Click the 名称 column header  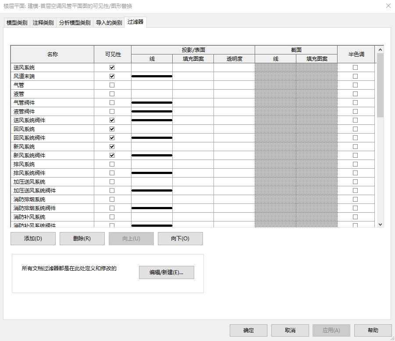53,54
